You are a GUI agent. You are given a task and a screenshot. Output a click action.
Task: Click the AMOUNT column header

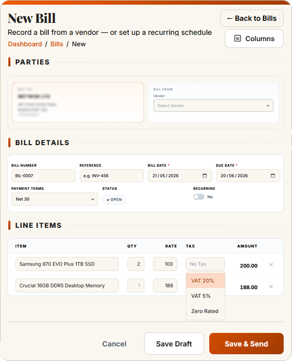[x=247, y=246]
